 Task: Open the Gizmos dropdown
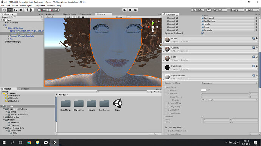pyautogui.click(x=120, y=17)
